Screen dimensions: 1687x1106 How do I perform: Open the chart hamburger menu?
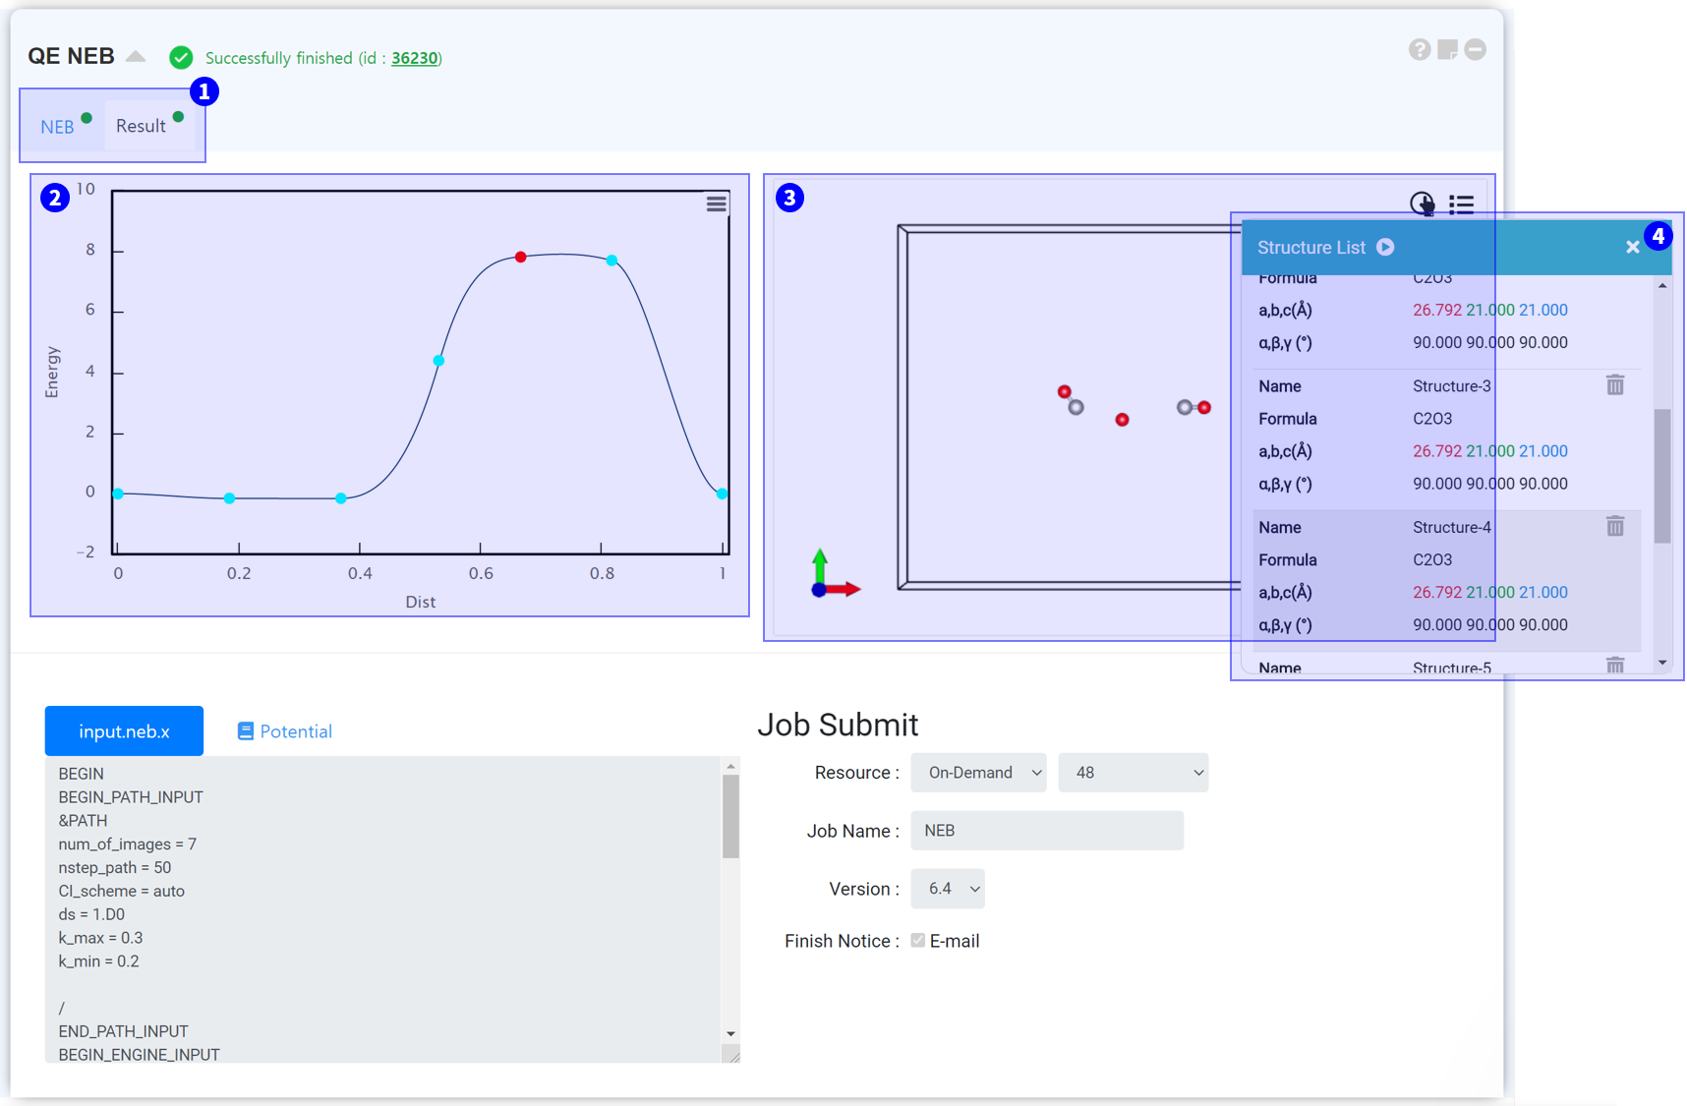click(716, 204)
